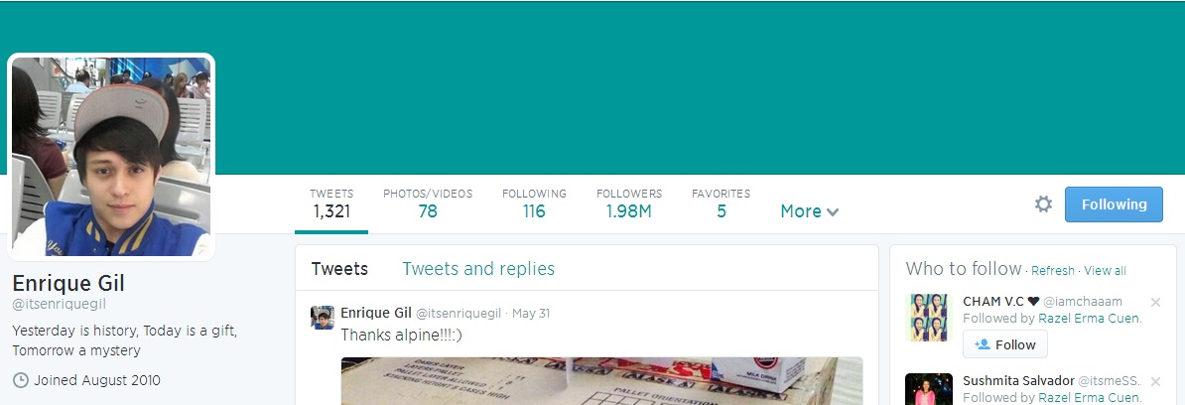
Task: Open the settings gear icon menu
Action: (1043, 204)
